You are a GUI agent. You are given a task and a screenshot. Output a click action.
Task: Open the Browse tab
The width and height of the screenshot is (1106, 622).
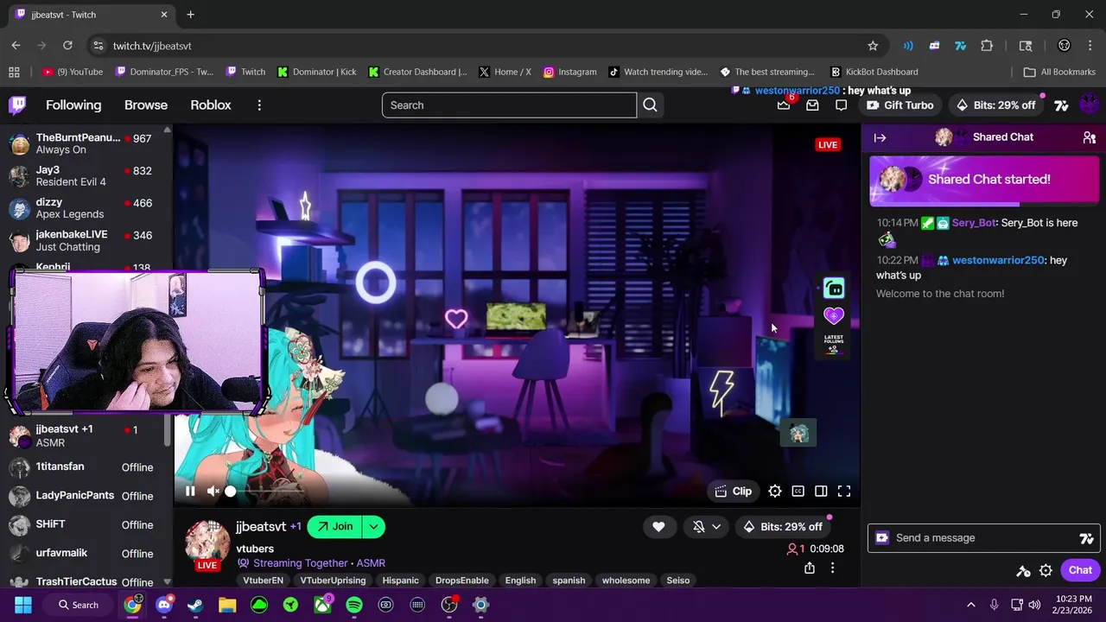coord(146,105)
